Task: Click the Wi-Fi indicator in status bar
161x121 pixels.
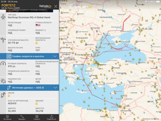Action: (146, 2)
